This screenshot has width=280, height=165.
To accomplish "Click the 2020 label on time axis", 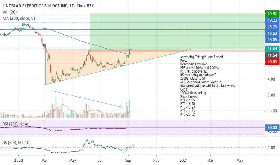I will (x=18, y=160).
